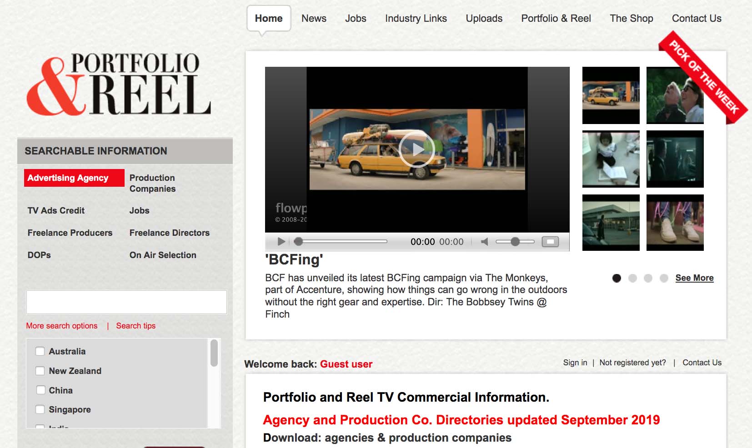Click the Pick of the Week ribbon
752x448 pixels.
pyautogui.click(x=703, y=77)
